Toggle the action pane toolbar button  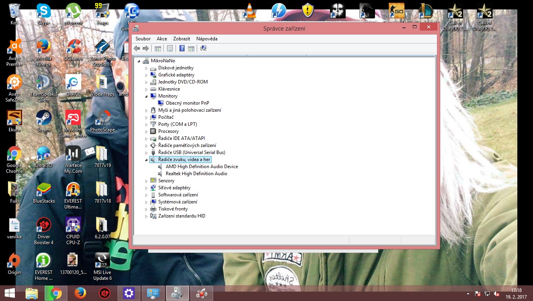[191, 48]
